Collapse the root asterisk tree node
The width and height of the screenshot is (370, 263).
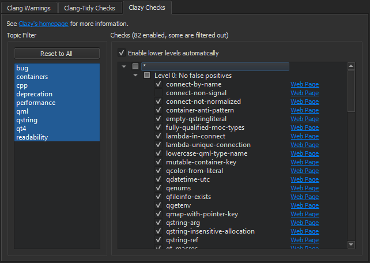[x=124, y=67]
